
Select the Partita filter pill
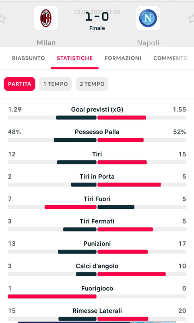click(x=19, y=84)
